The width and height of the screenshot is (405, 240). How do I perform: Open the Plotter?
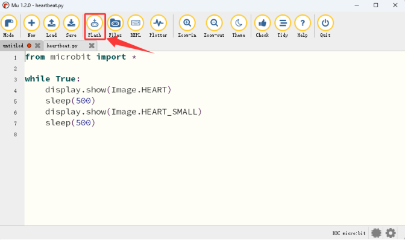158,26
